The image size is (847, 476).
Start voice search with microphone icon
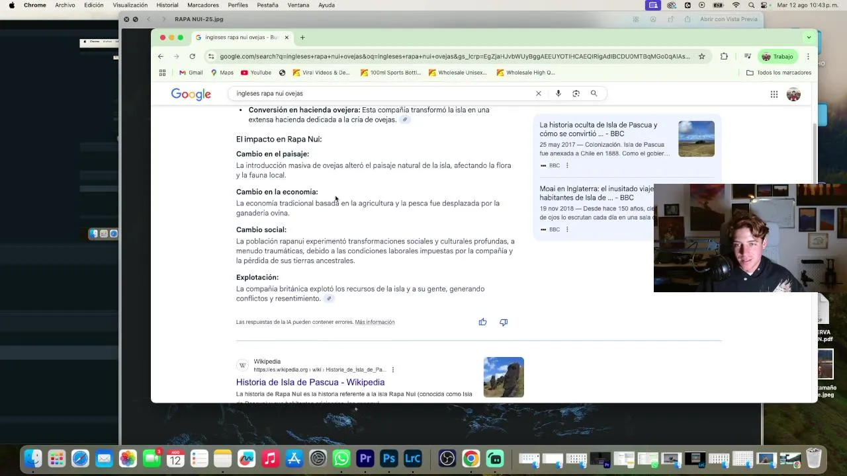[558, 93]
